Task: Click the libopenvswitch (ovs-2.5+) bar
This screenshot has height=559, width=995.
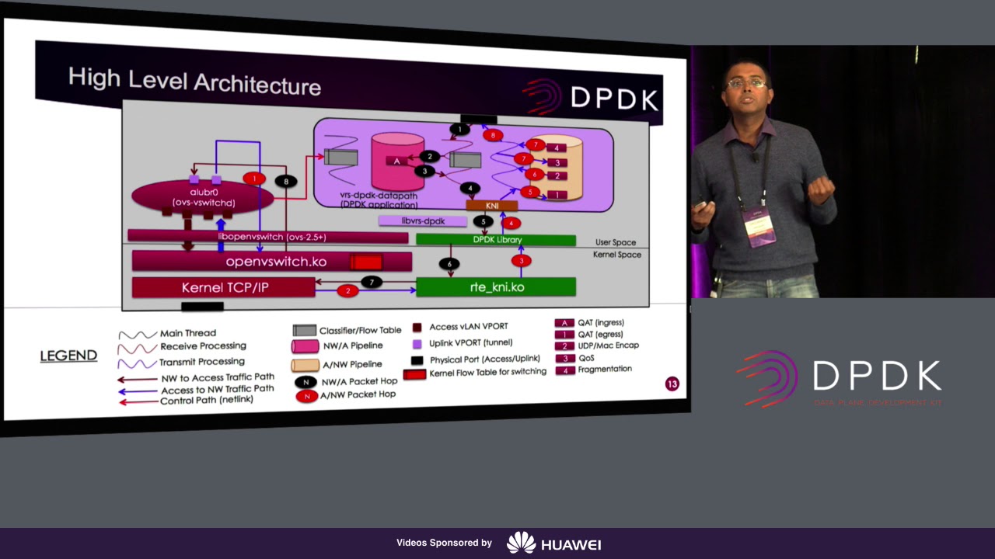Action: point(268,236)
